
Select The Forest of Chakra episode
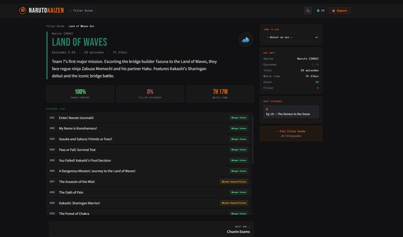149,212
